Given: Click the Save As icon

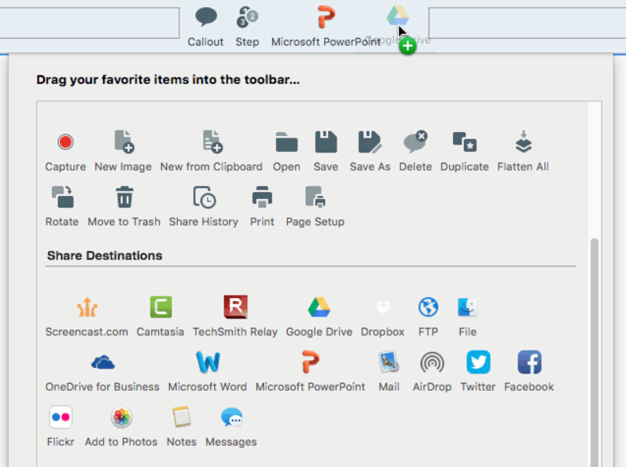Looking at the screenshot, I should tap(370, 142).
